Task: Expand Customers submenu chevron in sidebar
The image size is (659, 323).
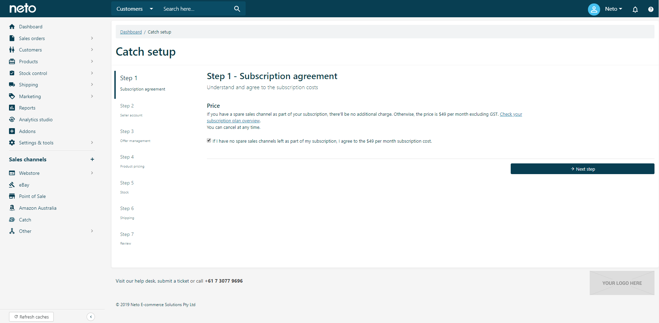Action: [92, 50]
